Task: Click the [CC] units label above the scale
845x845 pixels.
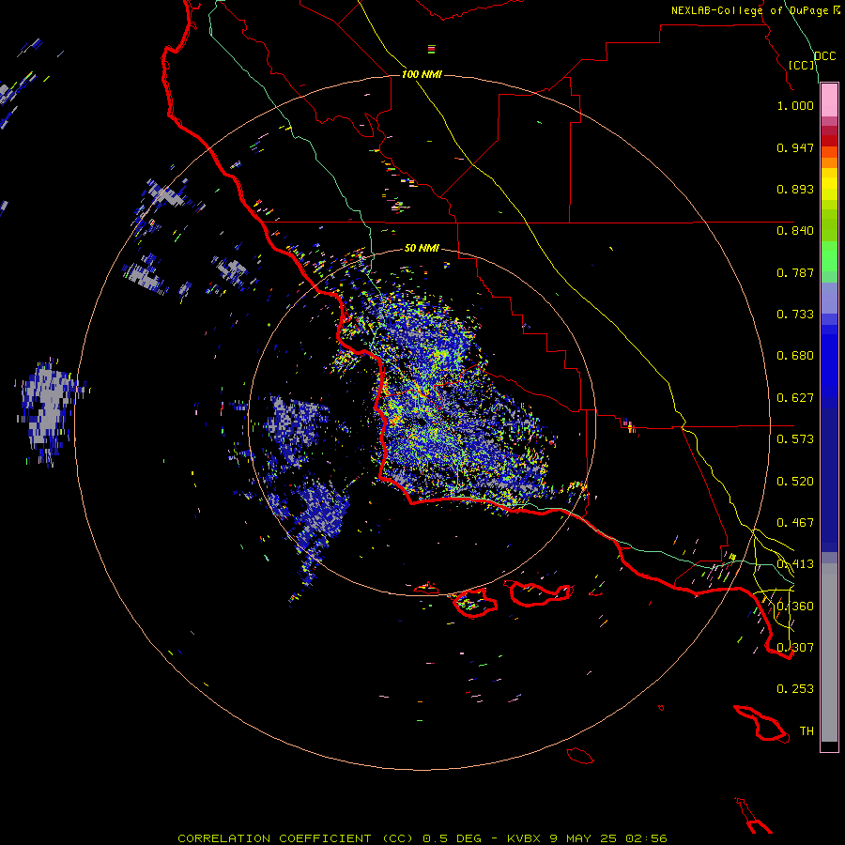Action: pos(802,65)
